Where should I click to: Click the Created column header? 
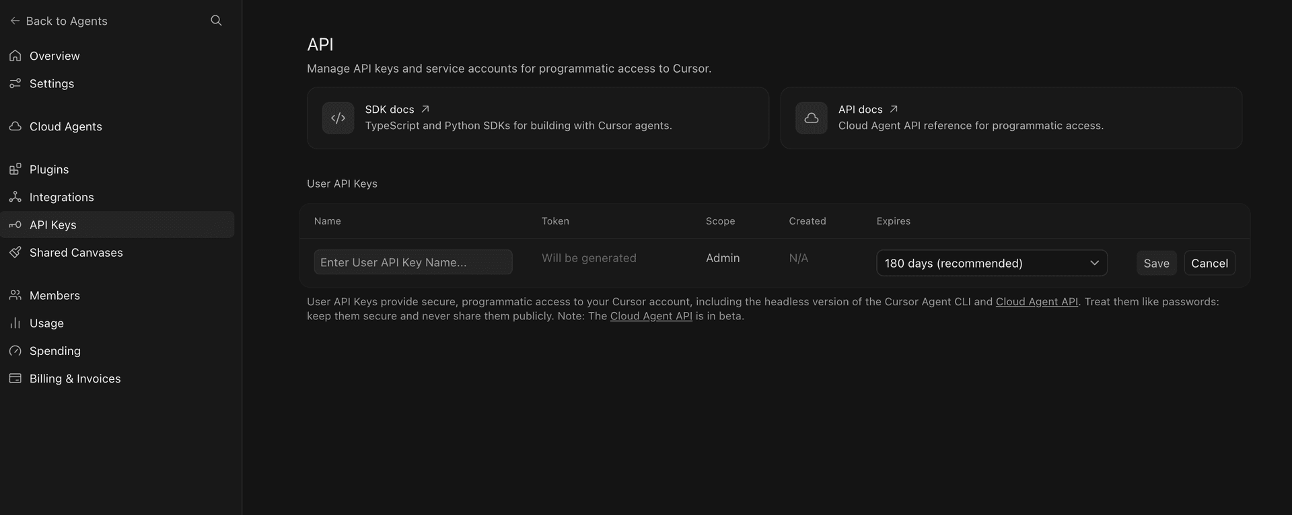click(x=808, y=221)
